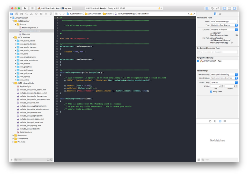248x175 pixels.
Task: Jump to previous issue arrow
Action: [188, 14]
